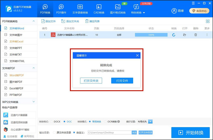This screenshot has height=140, width=213.
Task: Select 原文件夹目录 output radio button
Action: click(54, 133)
